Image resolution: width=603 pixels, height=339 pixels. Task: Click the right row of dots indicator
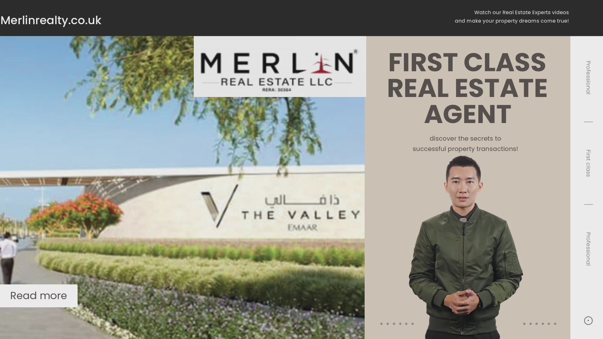pyautogui.click(x=540, y=324)
